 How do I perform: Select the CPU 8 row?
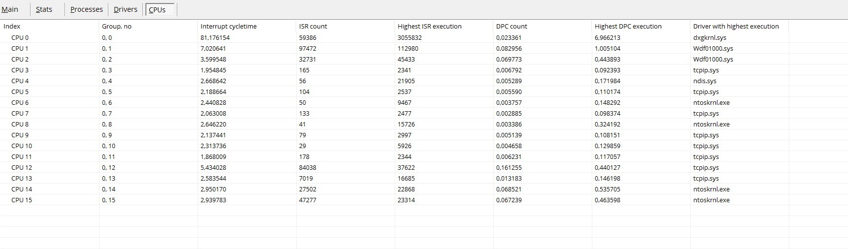[20, 124]
